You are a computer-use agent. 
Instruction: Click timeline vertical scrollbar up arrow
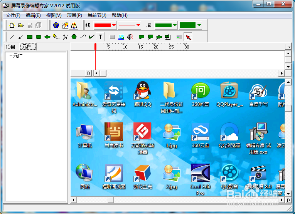click(288, 53)
